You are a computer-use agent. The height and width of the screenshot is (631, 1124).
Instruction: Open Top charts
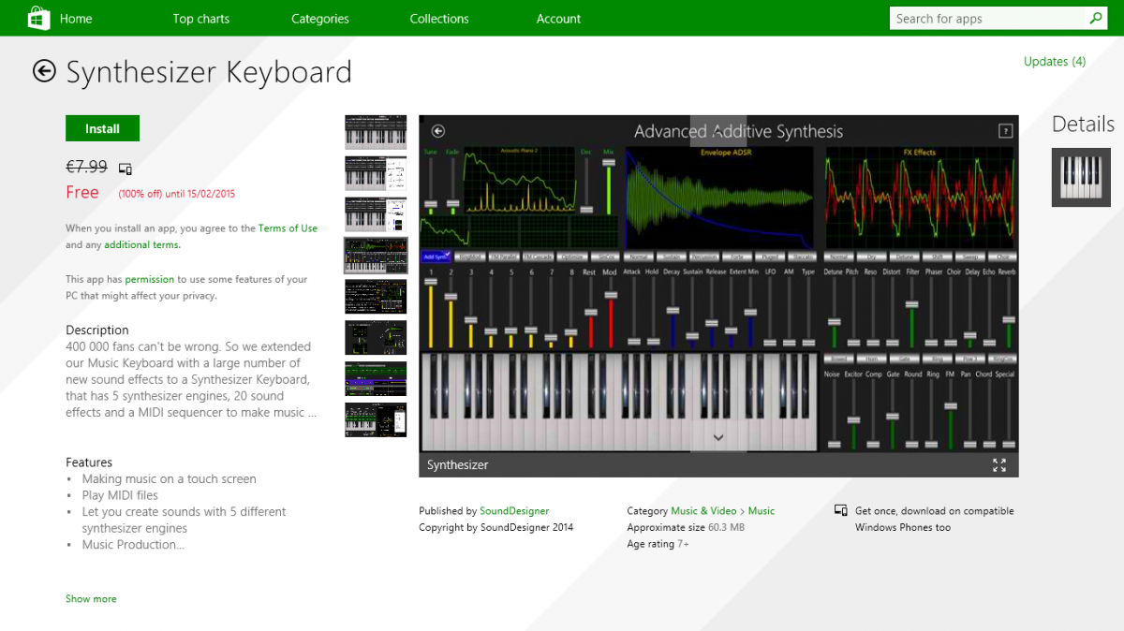pyautogui.click(x=200, y=19)
